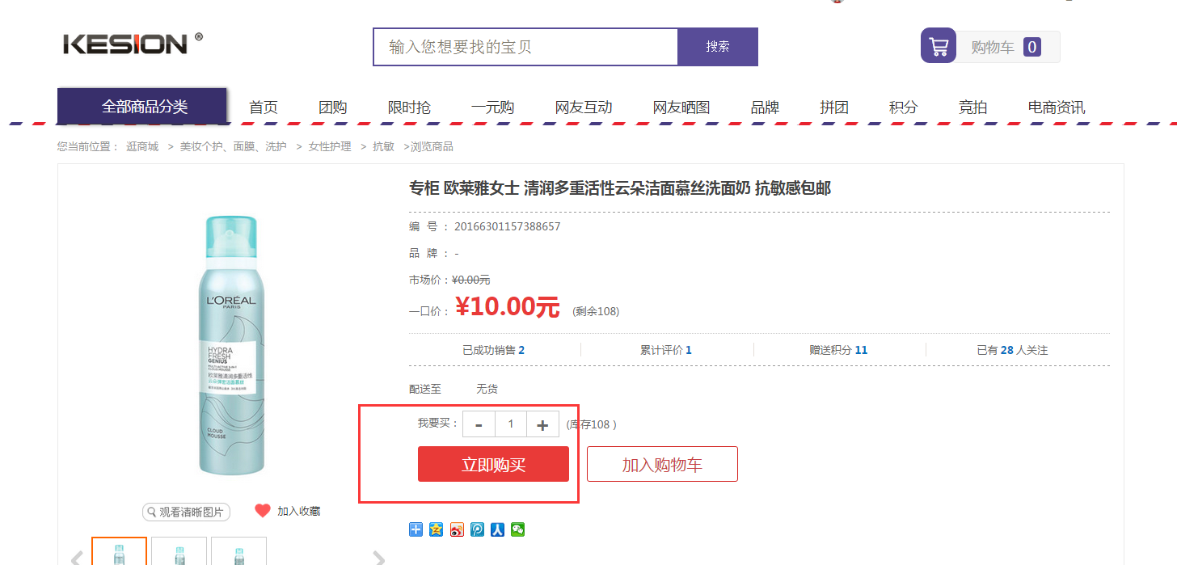Click the red 立即购买 button
This screenshot has height=565, width=1177.
493,464
